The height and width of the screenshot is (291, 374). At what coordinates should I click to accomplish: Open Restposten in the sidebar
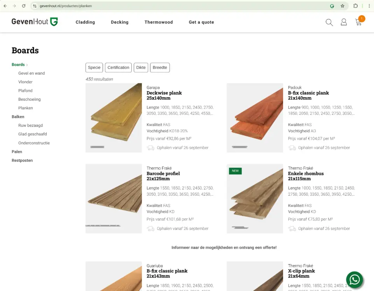click(x=22, y=160)
